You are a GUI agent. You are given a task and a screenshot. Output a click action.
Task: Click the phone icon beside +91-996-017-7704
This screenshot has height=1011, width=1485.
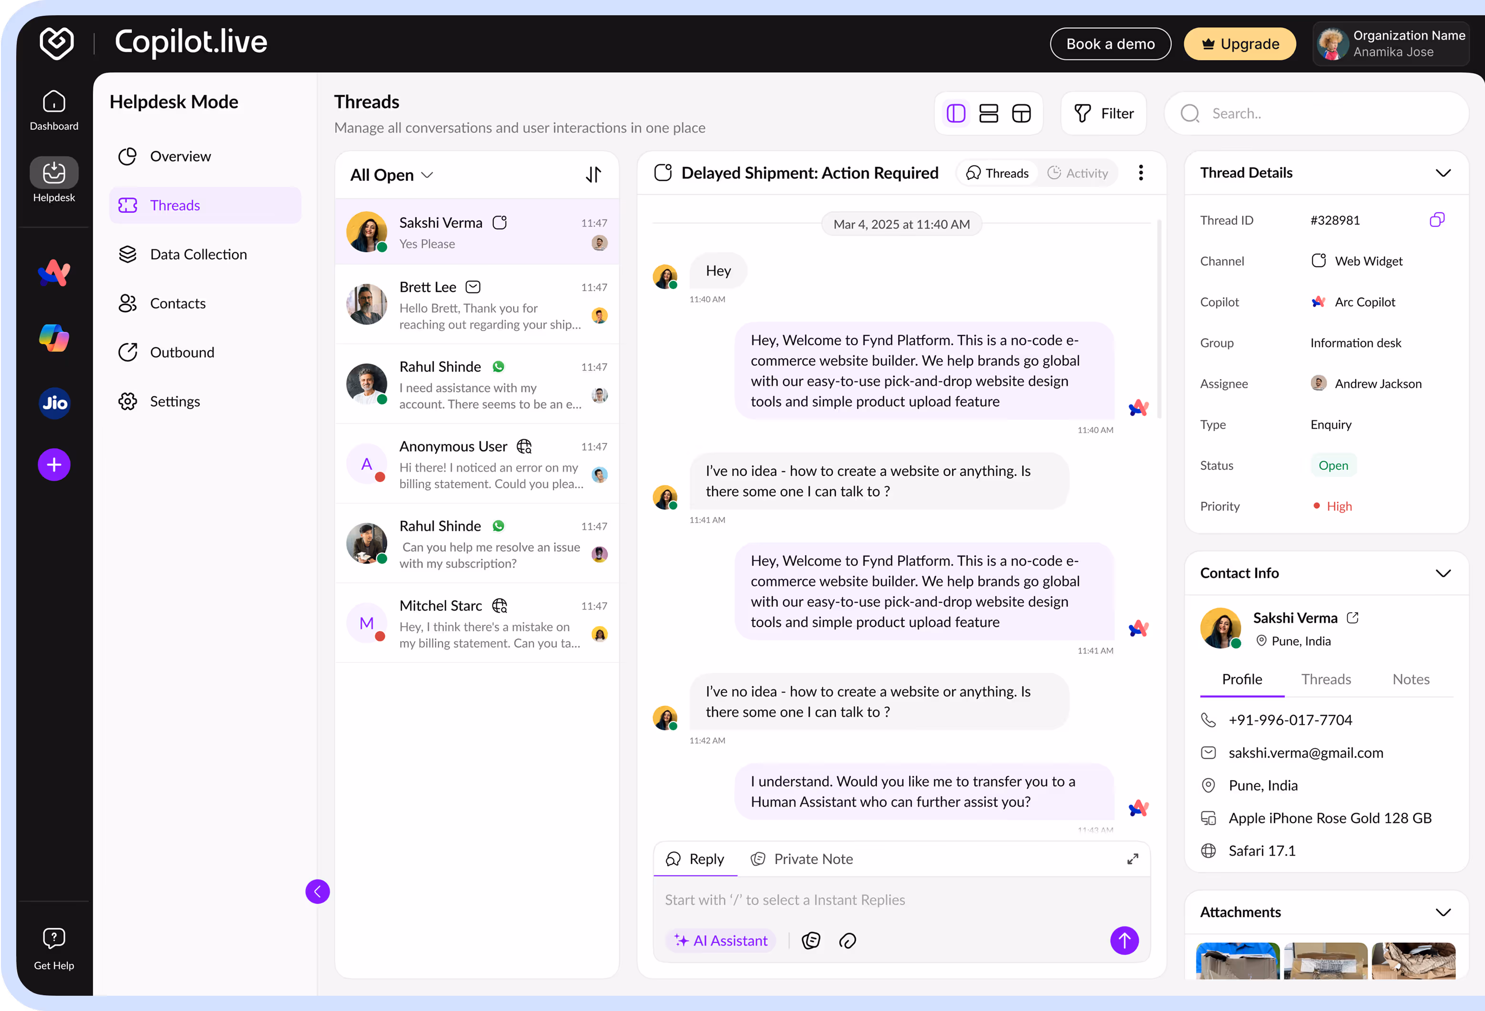coord(1208,720)
